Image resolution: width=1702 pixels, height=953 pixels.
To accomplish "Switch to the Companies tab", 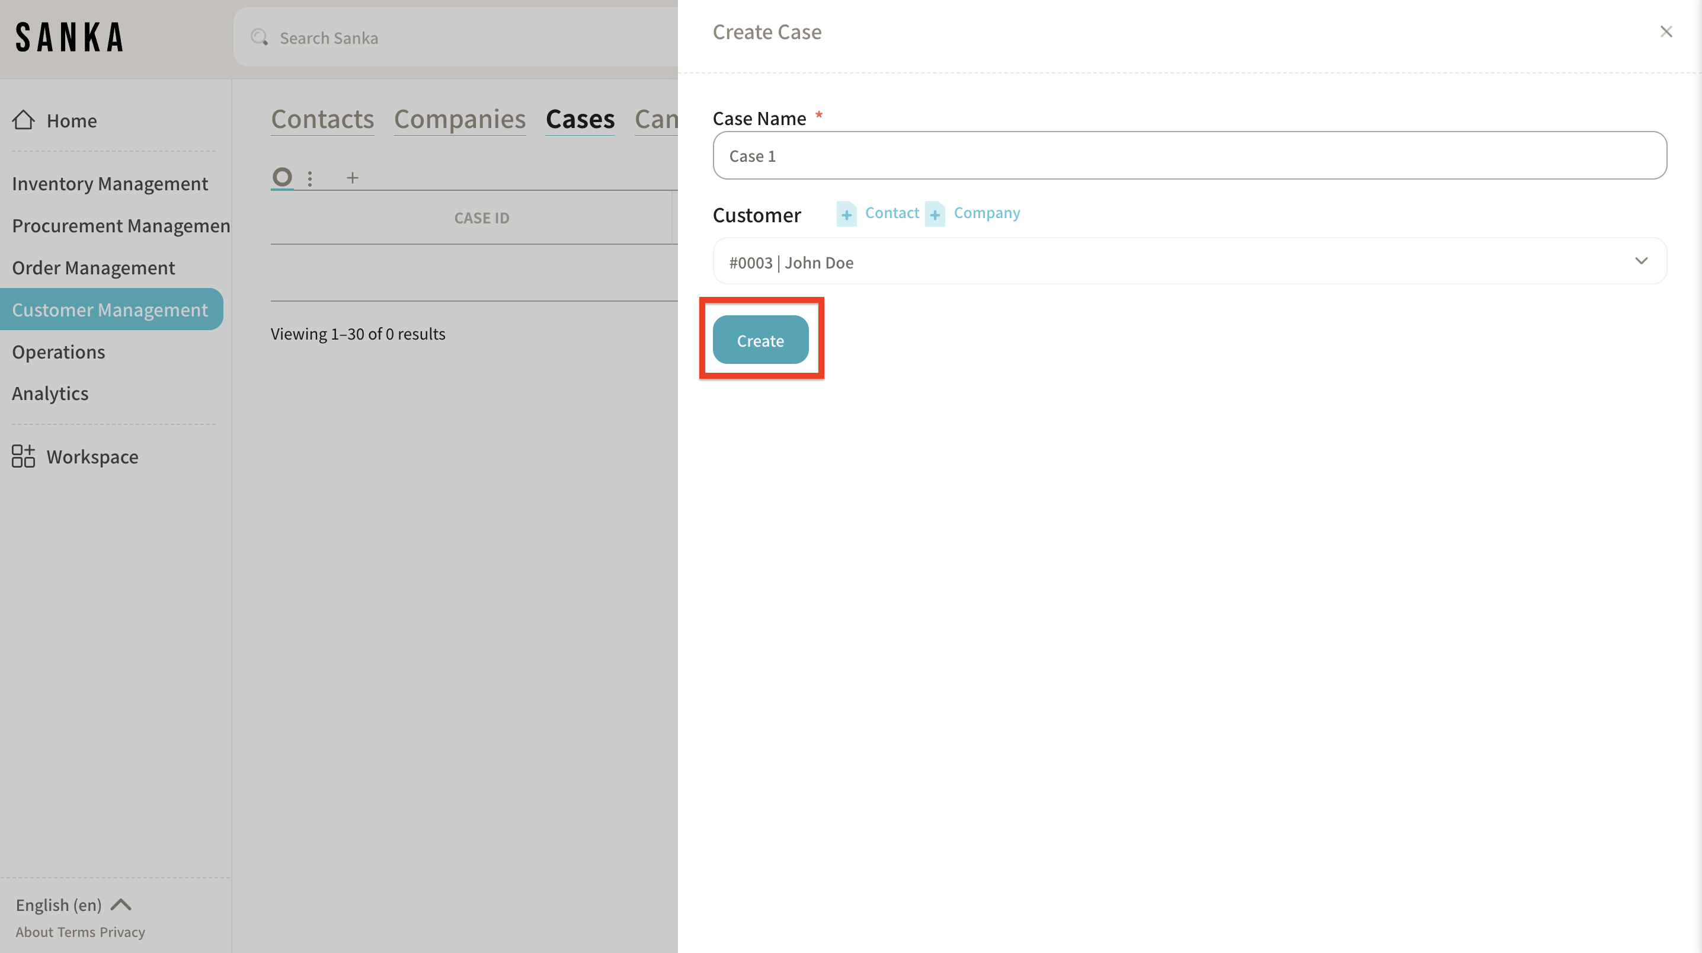I will click(x=459, y=120).
